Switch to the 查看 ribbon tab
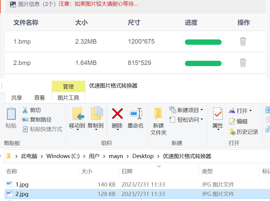 [x=40, y=98]
